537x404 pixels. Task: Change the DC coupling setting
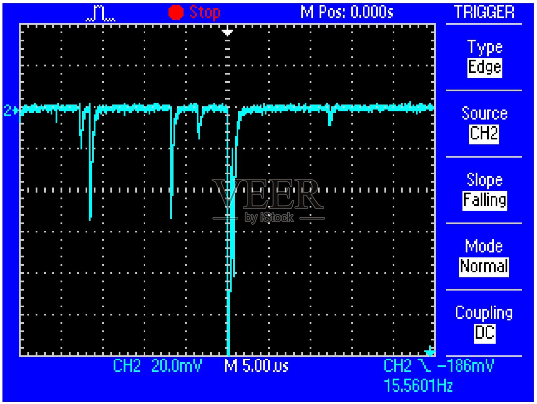point(484,333)
